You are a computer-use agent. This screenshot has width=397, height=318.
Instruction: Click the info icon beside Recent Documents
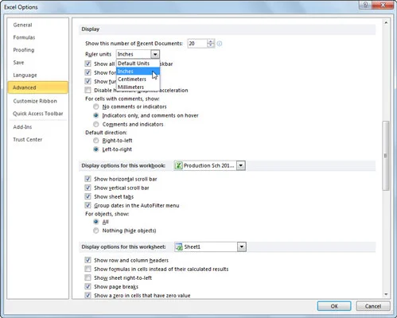click(220, 44)
